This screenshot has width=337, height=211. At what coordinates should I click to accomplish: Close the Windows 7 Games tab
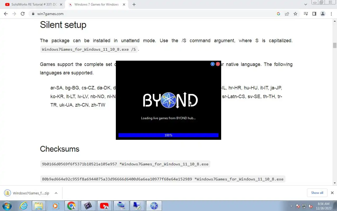tap(124, 4)
